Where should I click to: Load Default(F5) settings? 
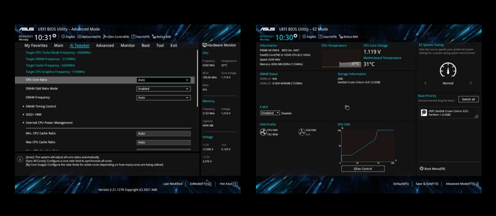[401, 184]
